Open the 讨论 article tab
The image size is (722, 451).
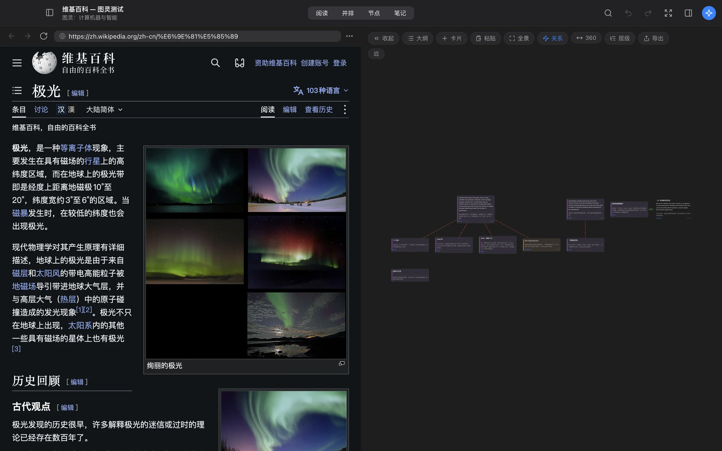[41, 109]
